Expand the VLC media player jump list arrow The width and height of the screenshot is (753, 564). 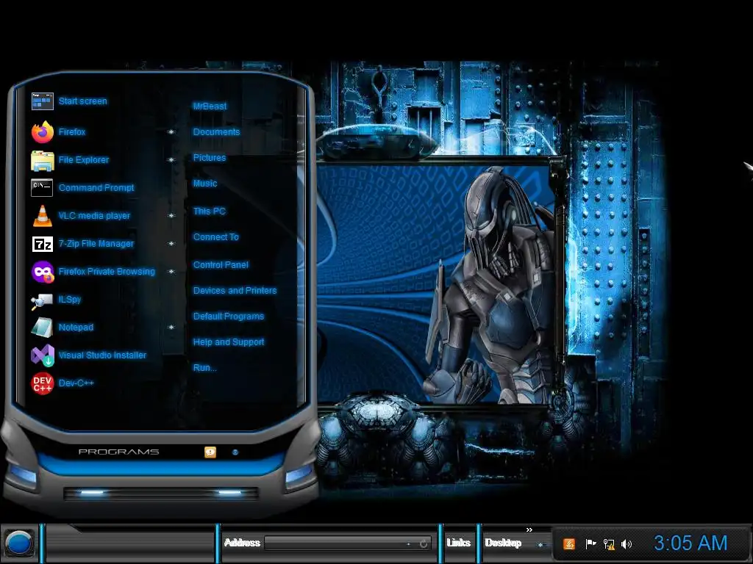171,216
